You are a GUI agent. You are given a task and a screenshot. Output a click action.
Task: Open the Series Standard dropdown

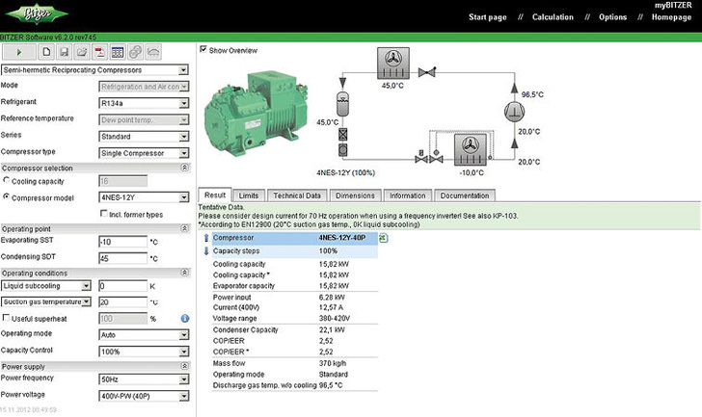pos(144,137)
